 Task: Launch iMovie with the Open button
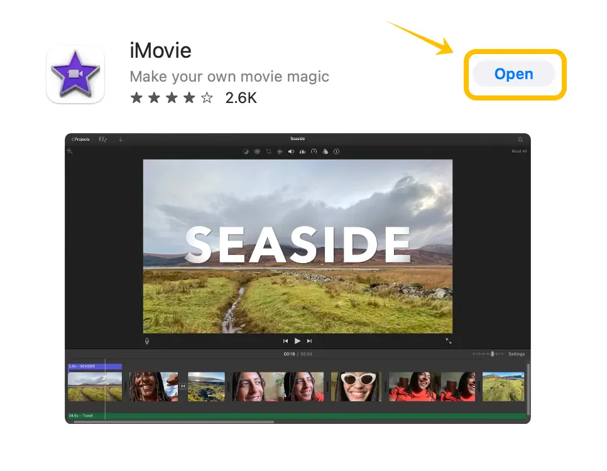[x=514, y=74]
